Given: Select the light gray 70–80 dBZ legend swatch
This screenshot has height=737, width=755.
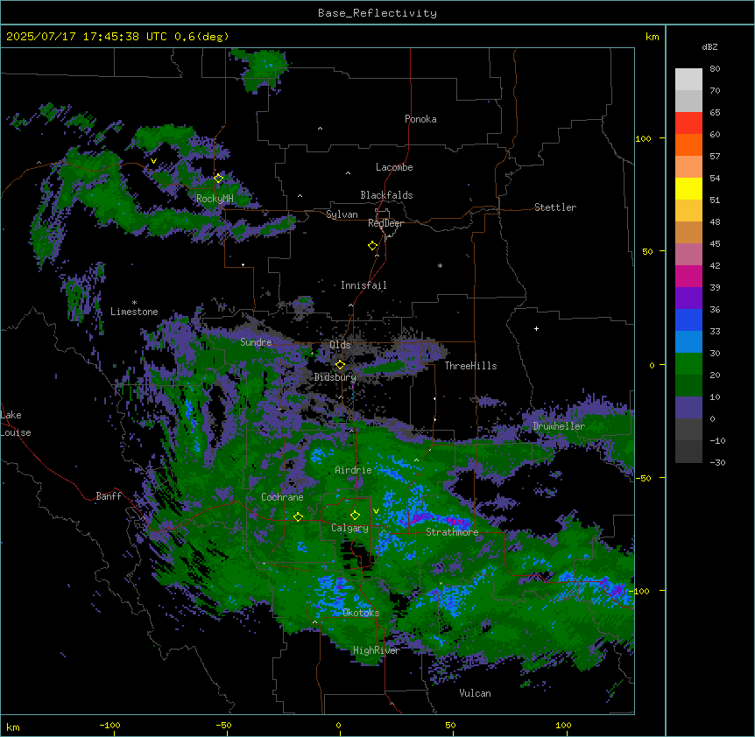Looking at the screenshot, I should [x=688, y=79].
